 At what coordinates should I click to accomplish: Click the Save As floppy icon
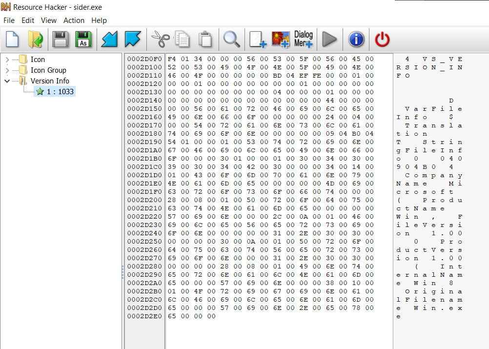pos(83,40)
